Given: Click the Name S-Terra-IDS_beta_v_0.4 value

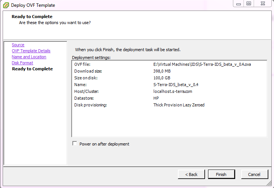Looking at the screenshot, I should tap(176, 85).
